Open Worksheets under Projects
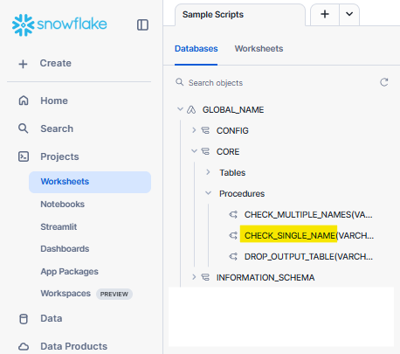 90,182
